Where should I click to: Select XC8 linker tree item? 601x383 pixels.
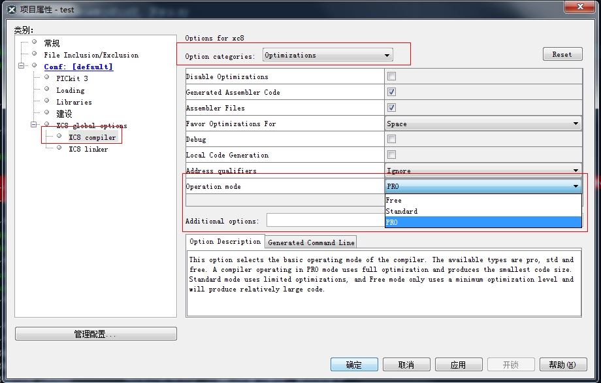tap(88, 149)
